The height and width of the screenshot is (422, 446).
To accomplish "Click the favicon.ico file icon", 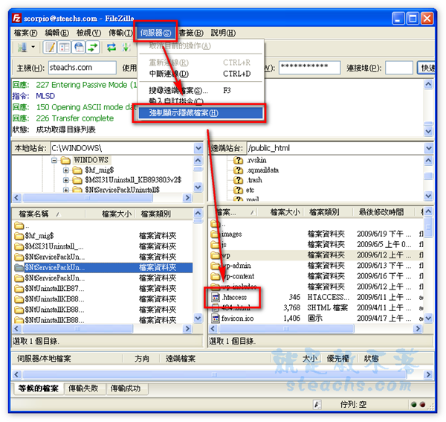I will point(216,318).
